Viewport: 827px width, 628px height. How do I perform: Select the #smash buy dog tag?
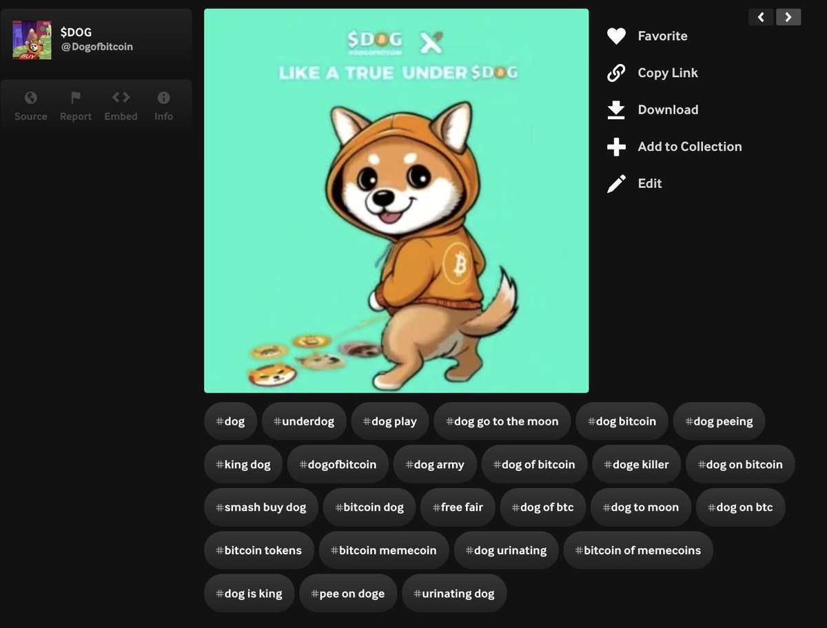(261, 507)
